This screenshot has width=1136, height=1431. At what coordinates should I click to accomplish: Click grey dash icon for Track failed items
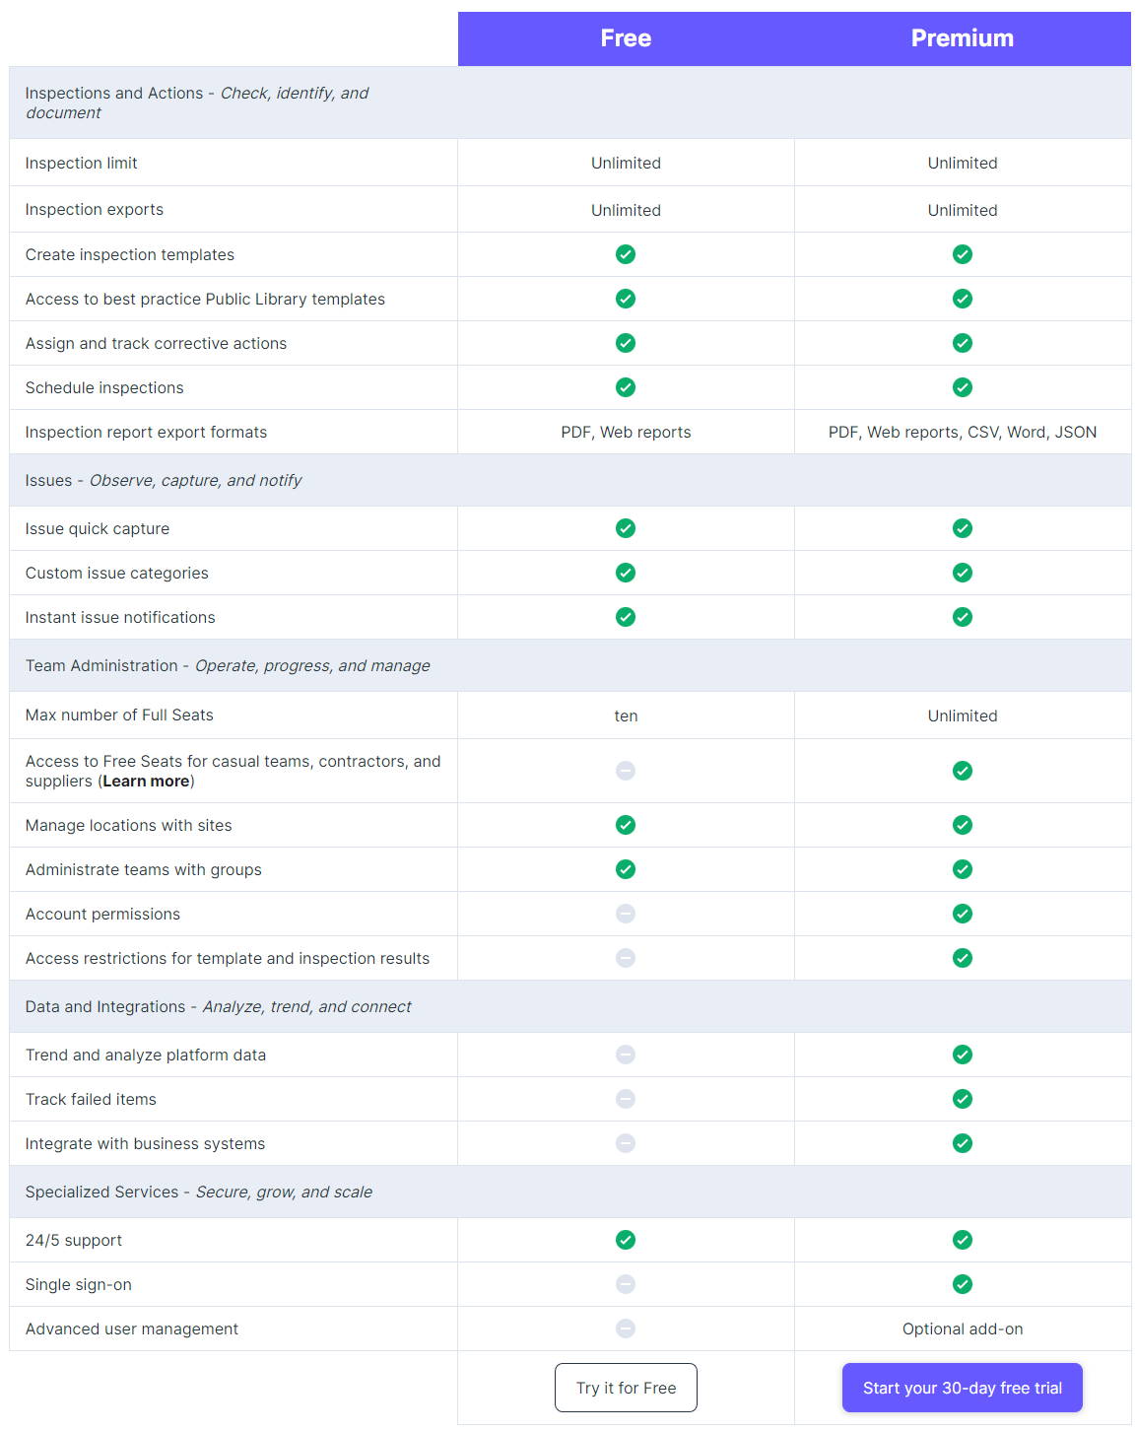[x=626, y=1099]
